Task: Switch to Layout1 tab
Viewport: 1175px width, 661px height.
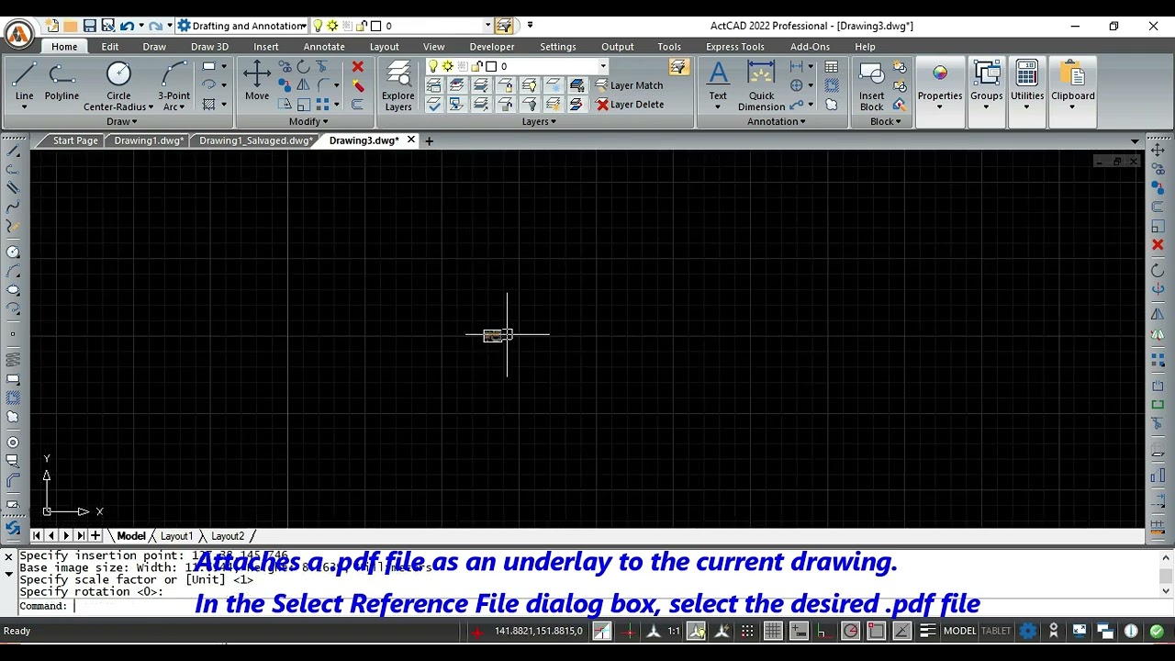Action: 176,536
